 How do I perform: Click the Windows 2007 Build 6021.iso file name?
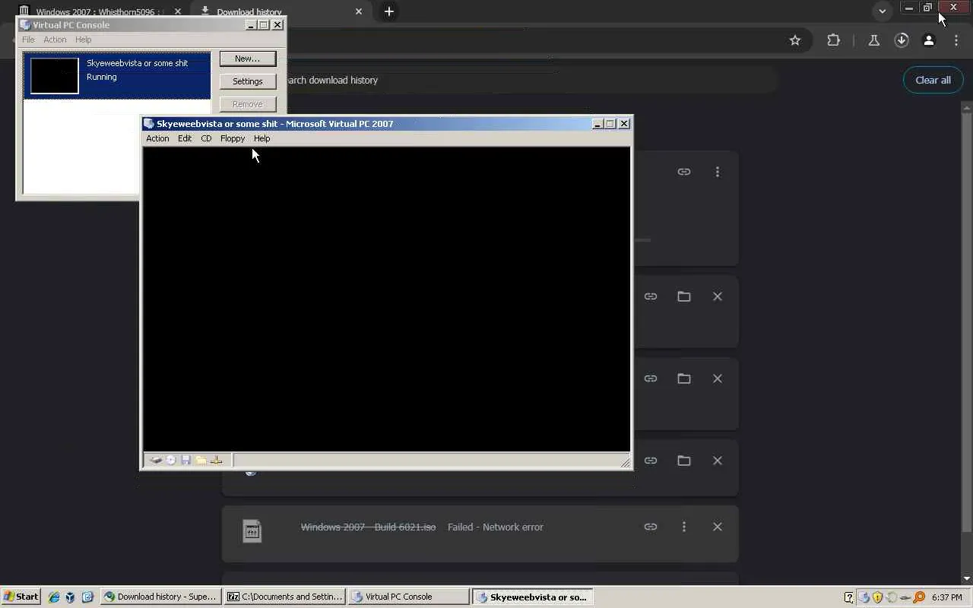tap(368, 527)
